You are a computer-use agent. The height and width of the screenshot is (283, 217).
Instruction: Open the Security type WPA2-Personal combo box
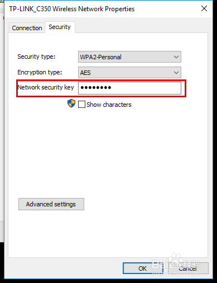click(x=129, y=57)
